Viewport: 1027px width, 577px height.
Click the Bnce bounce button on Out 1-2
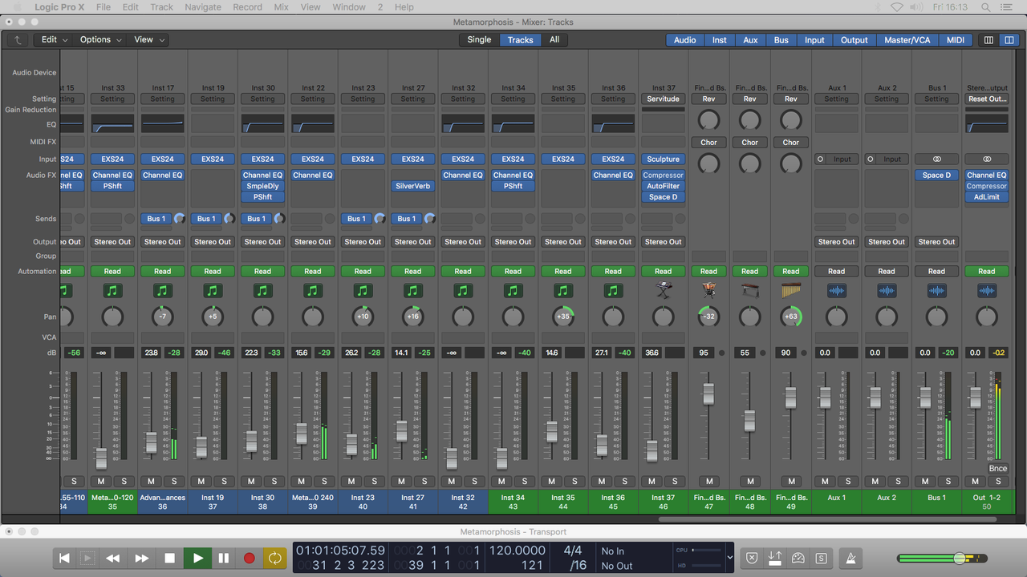[997, 469]
